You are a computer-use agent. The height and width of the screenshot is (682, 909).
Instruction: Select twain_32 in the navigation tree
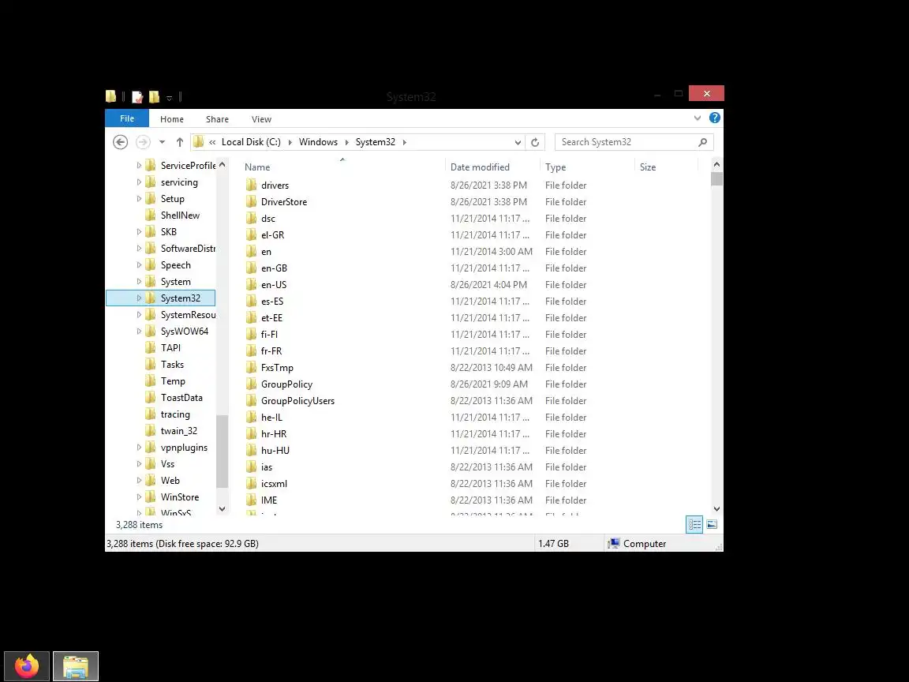178,431
